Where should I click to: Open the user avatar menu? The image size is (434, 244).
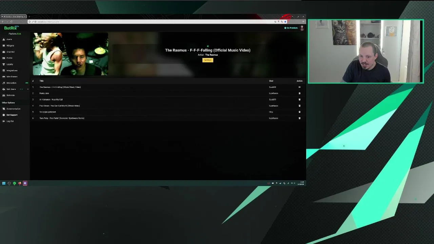(302, 28)
